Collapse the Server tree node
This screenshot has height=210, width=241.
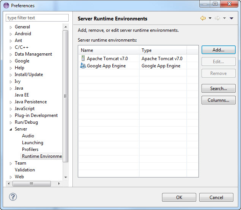click(11, 129)
